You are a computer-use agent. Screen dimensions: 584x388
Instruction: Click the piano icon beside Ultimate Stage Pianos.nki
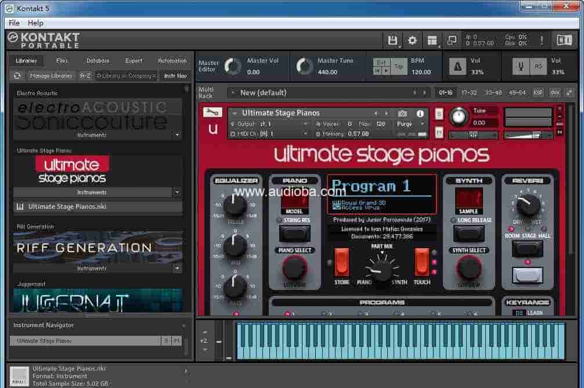pos(20,206)
